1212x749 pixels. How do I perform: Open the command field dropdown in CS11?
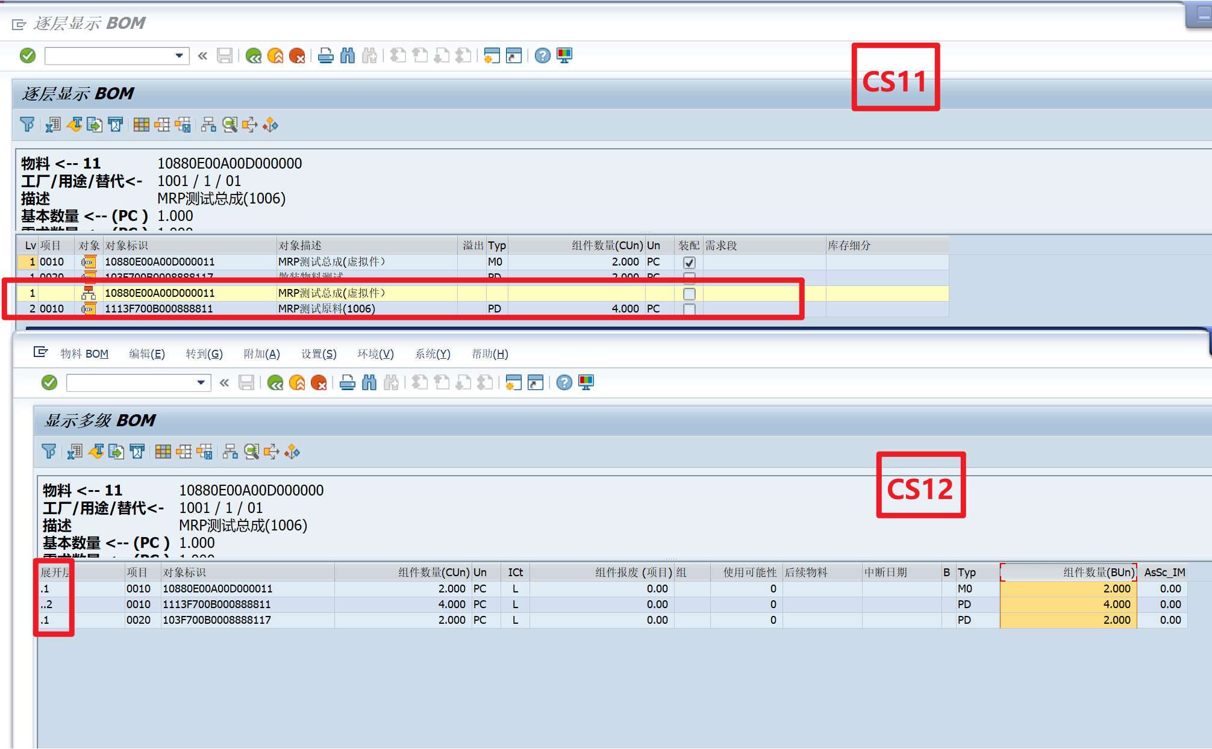pyautogui.click(x=179, y=55)
